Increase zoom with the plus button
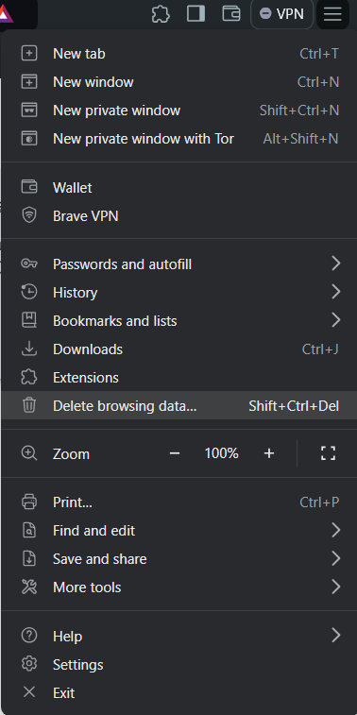The width and height of the screenshot is (357, 715). coord(269,453)
